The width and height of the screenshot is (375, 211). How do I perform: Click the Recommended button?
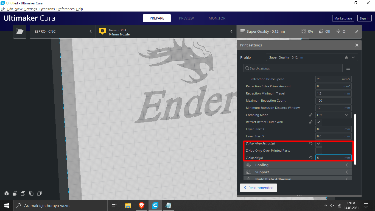coord(258,188)
